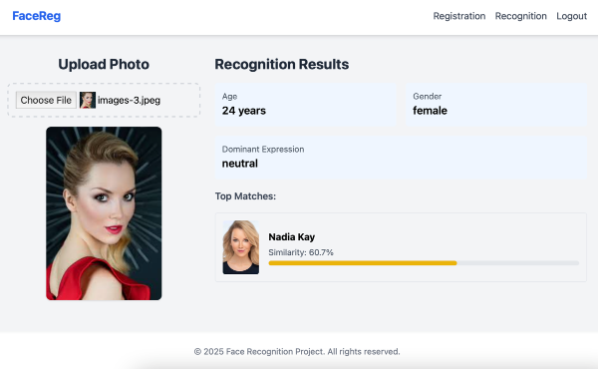Click the Choose File button

(46, 100)
